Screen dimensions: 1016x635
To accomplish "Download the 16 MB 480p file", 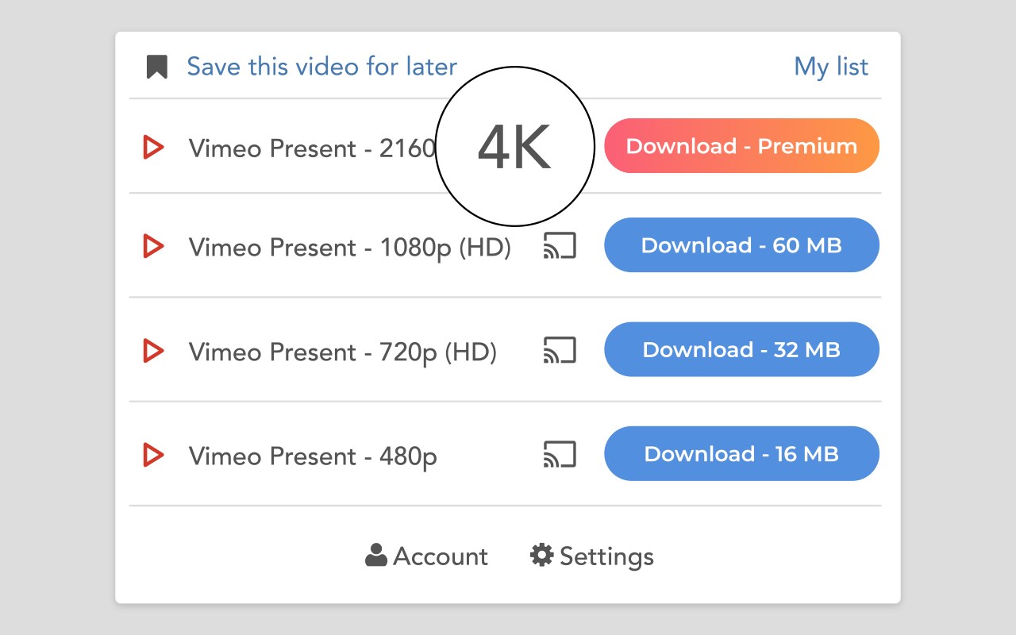I will tap(741, 454).
